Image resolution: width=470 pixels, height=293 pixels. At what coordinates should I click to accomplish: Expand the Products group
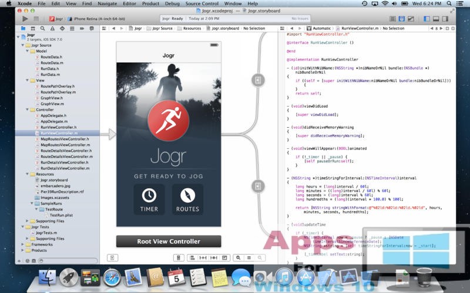pyautogui.click(x=23, y=251)
